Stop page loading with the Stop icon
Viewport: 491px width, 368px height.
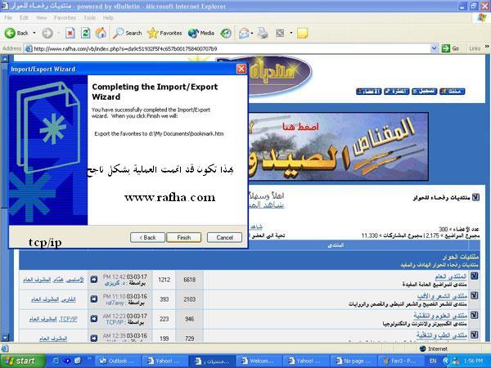point(70,33)
